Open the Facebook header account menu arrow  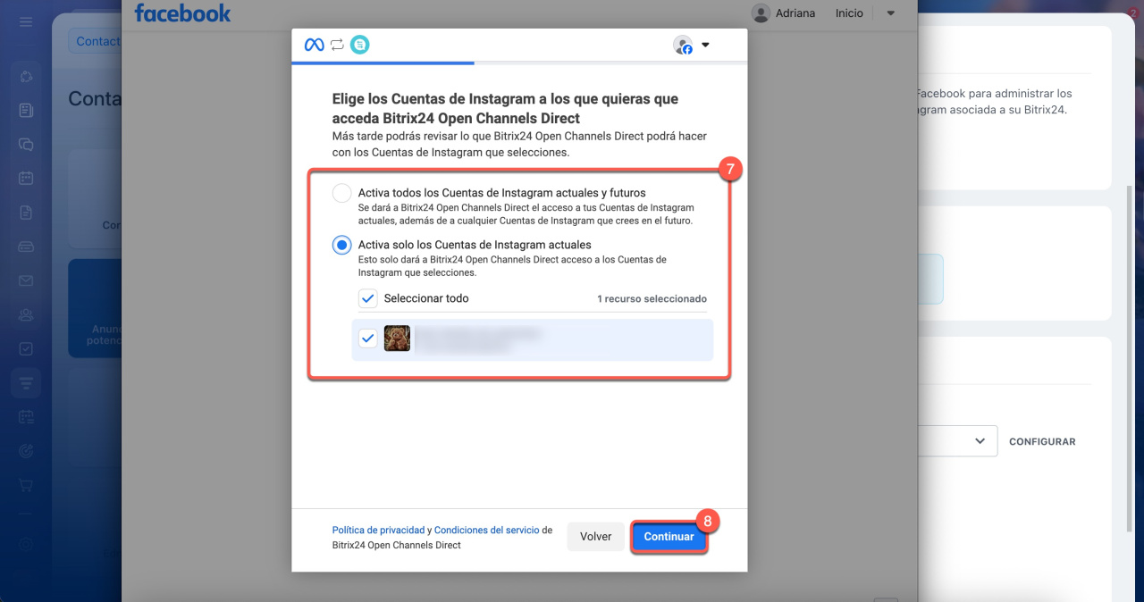(x=890, y=13)
